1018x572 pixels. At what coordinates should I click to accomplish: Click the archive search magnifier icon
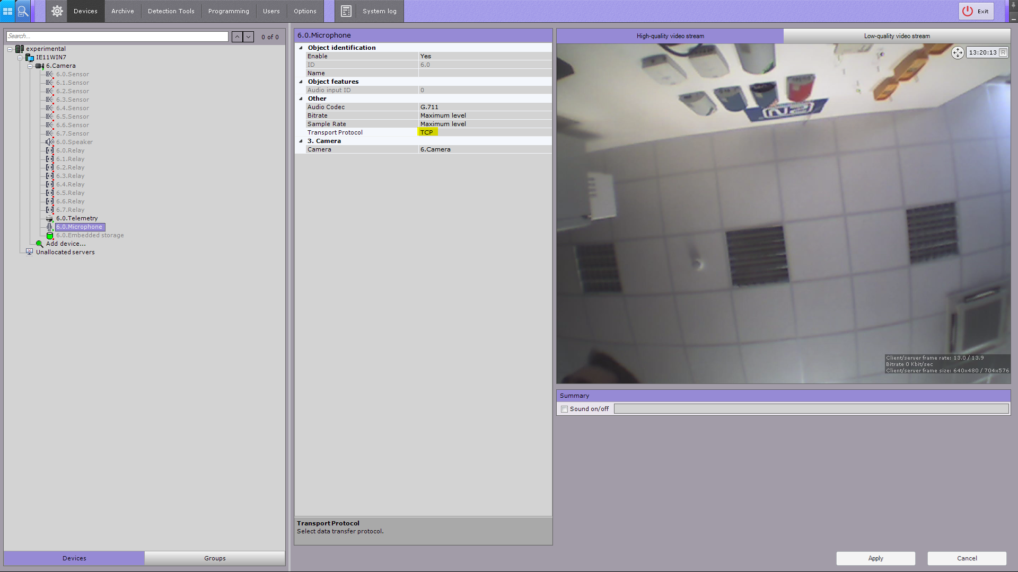tap(23, 11)
